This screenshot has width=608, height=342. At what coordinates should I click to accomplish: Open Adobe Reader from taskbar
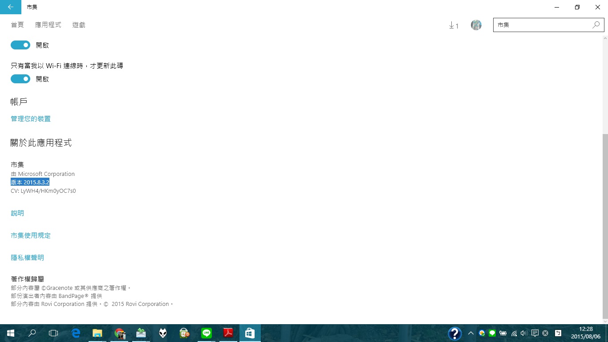[228, 333]
